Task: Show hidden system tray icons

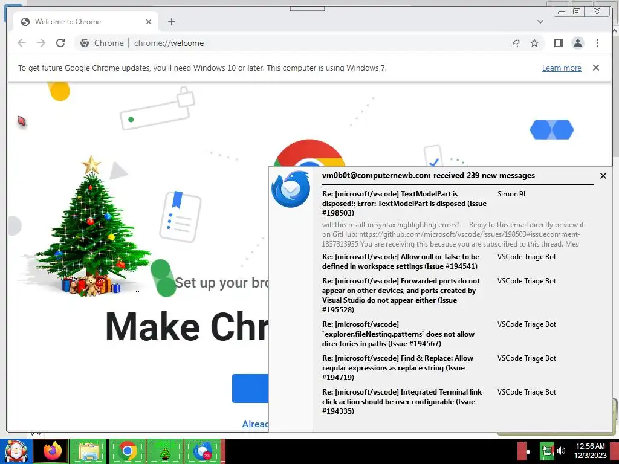Action: click(x=528, y=451)
